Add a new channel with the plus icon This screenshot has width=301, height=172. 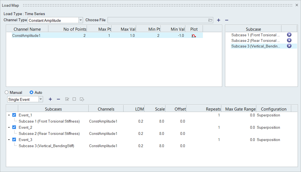pyautogui.click(x=219, y=20)
